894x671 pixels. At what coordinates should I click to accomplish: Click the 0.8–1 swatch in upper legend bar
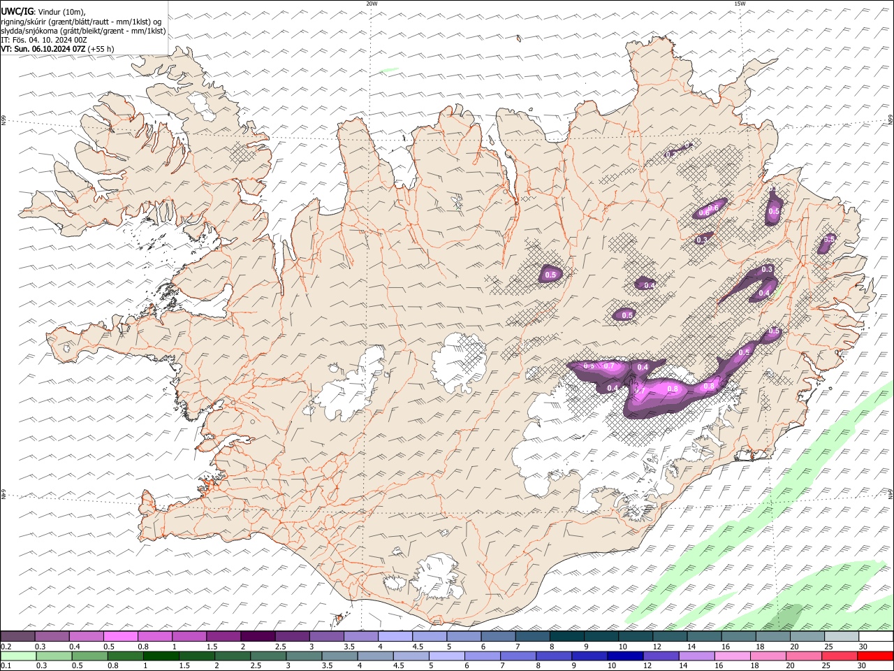click(155, 637)
